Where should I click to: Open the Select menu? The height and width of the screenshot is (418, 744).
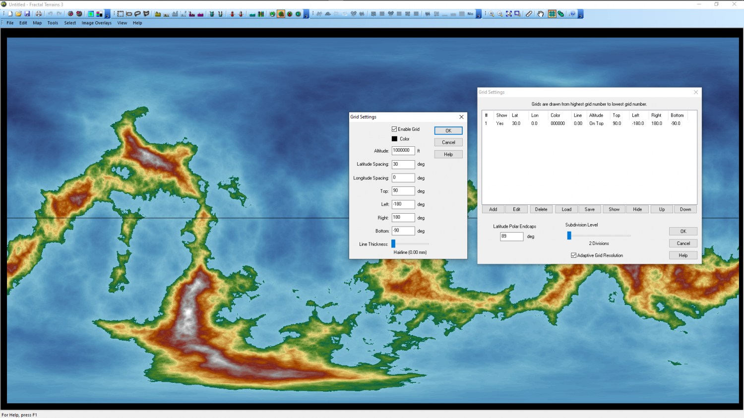tap(70, 23)
